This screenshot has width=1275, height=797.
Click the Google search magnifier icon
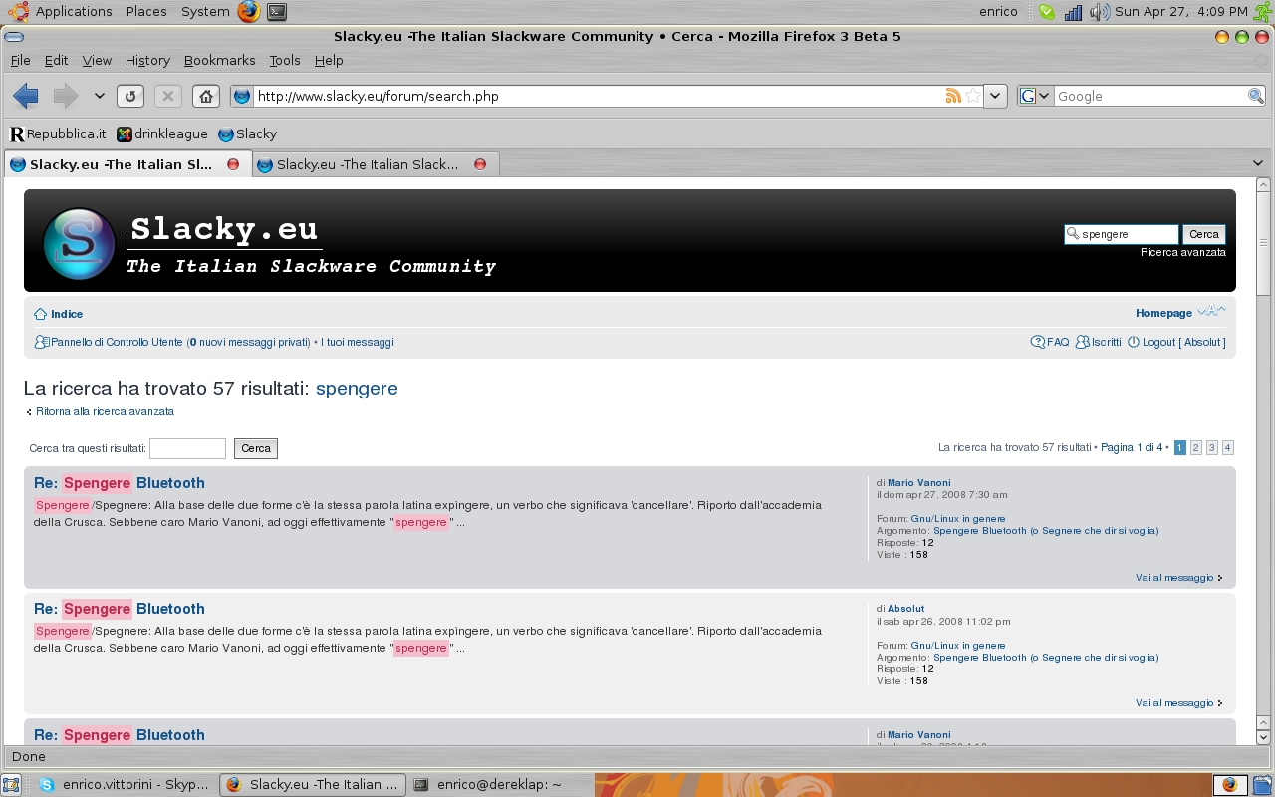coord(1256,96)
